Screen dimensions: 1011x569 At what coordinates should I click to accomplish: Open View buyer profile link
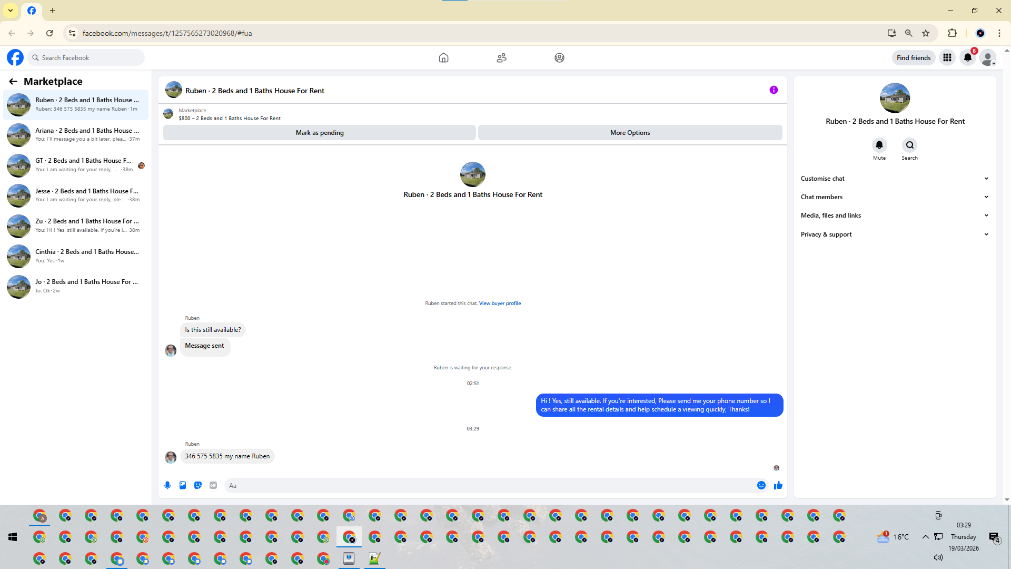click(x=500, y=303)
